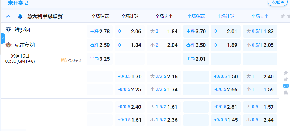The height and width of the screenshot is (131, 290).
Task: Select 大 0.5/1 at odds 1.83
Action: 260,31
